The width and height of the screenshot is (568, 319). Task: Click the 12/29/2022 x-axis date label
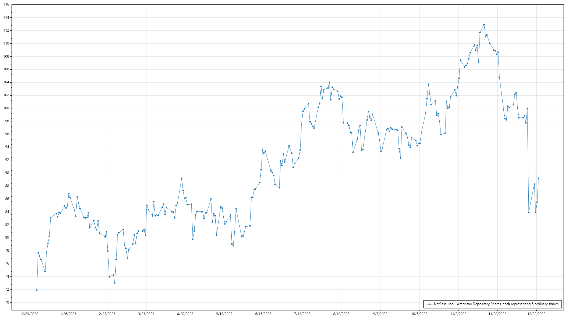coord(29,314)
